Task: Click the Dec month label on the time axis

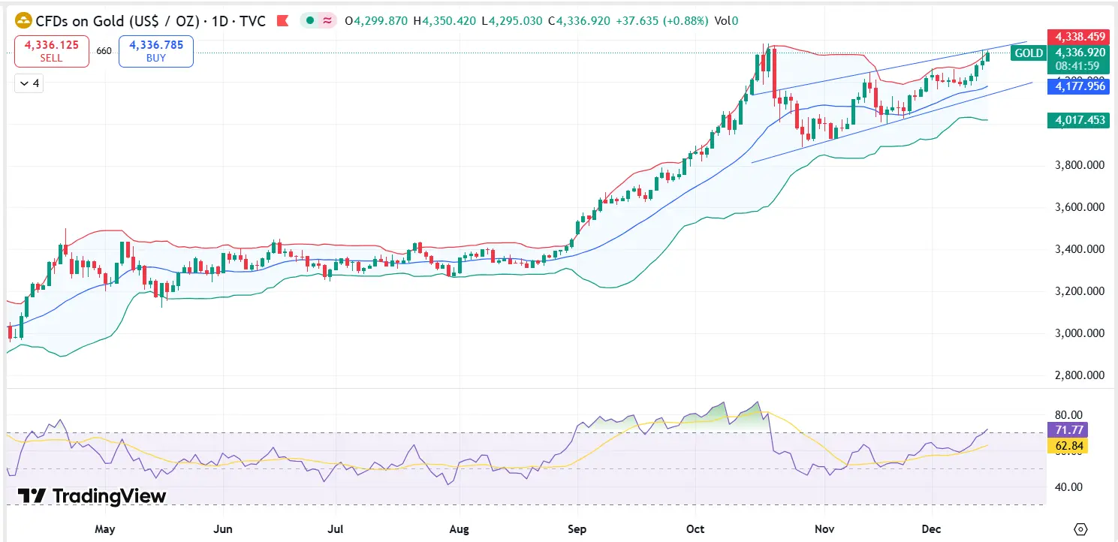Action: point(931,528)
